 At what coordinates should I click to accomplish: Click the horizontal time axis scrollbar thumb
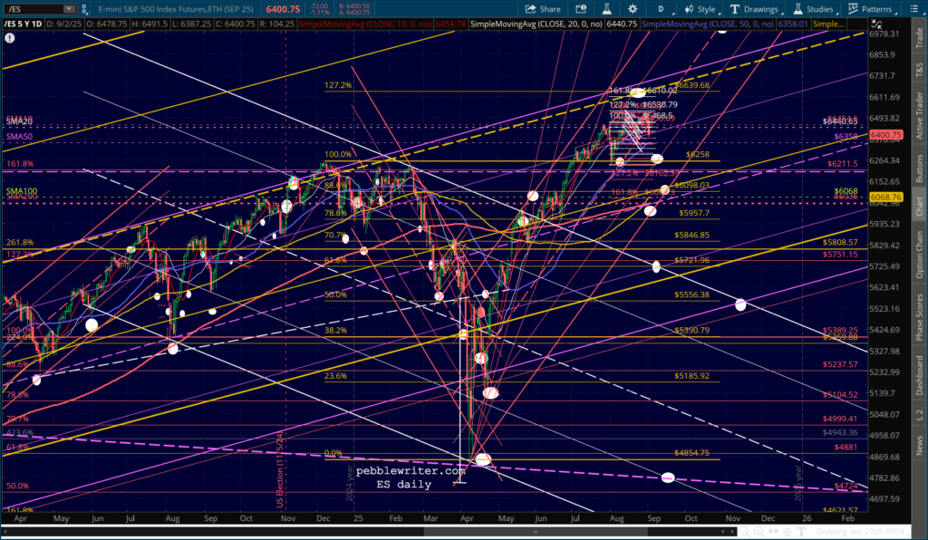(536, 532)
